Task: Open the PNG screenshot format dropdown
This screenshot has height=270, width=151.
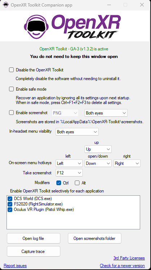Action: [x=65, y=113]
